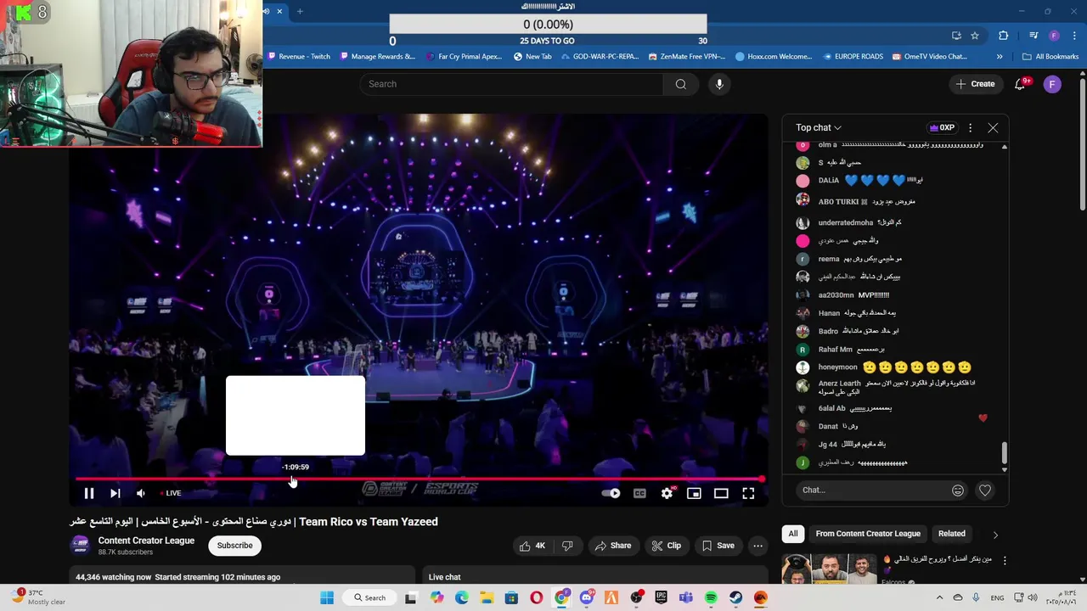Enable miniplayer mode
Screen dimensions: 1087x611
(x=694, y=493)
